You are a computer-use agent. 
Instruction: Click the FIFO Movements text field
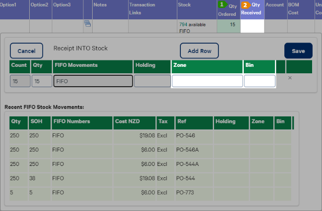(93, 81)
